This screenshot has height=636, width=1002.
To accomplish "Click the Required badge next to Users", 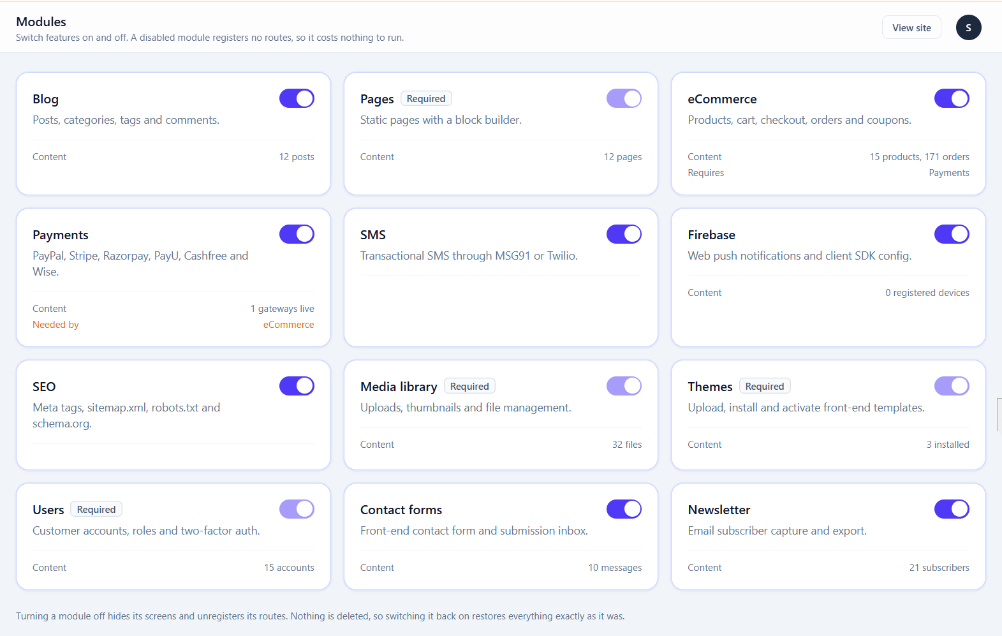I will 96,510.
